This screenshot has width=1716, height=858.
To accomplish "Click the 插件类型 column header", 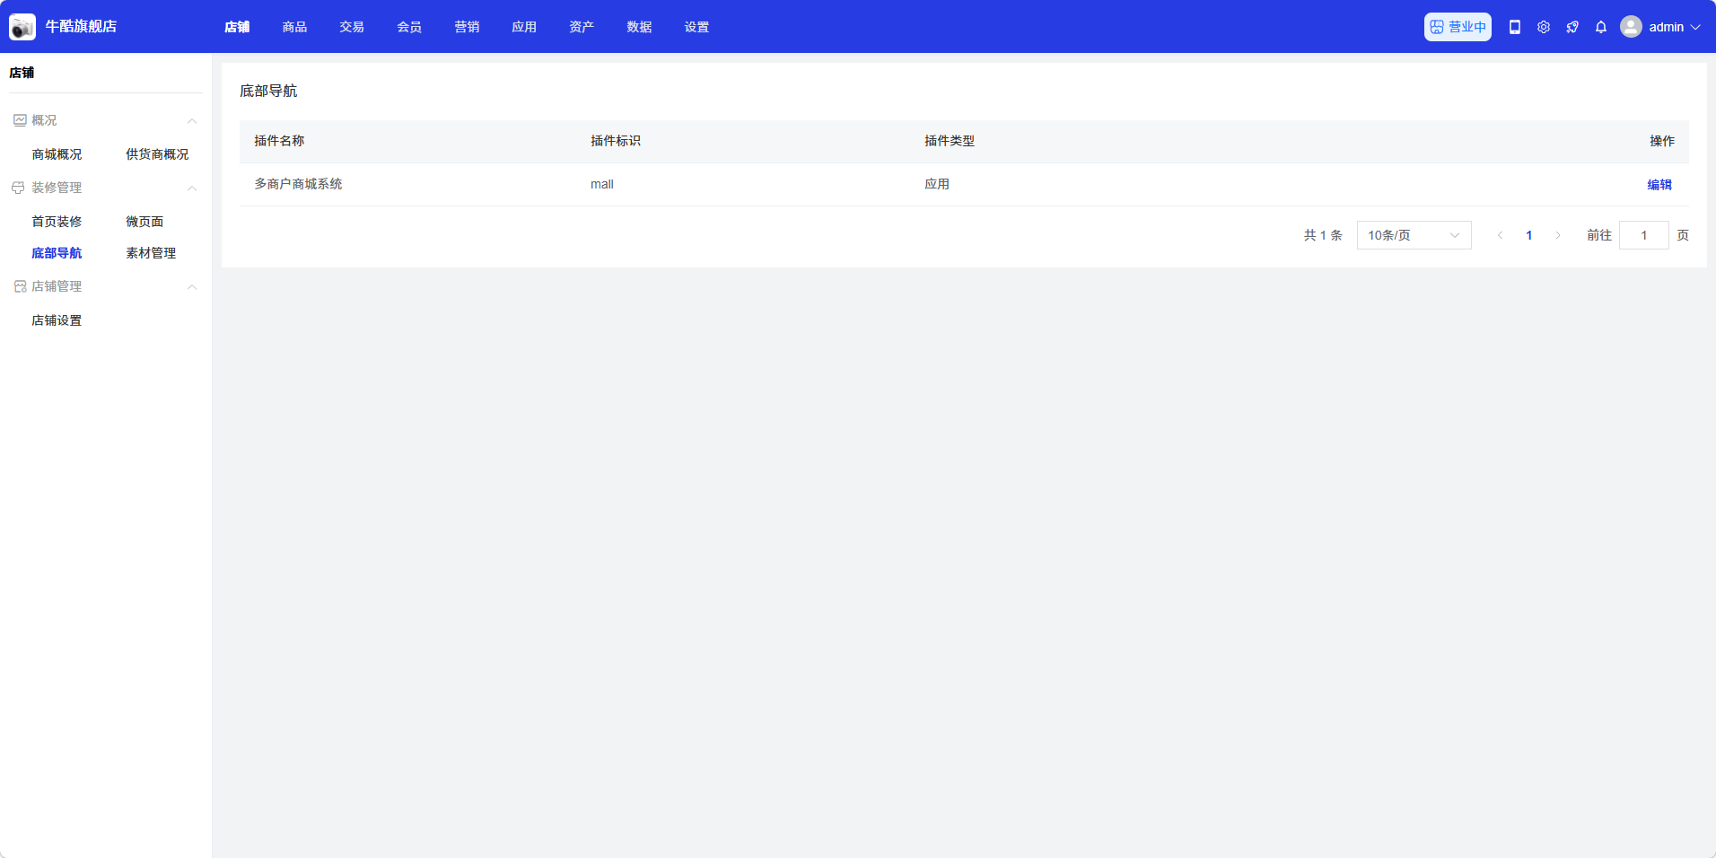I will (950, 141).
